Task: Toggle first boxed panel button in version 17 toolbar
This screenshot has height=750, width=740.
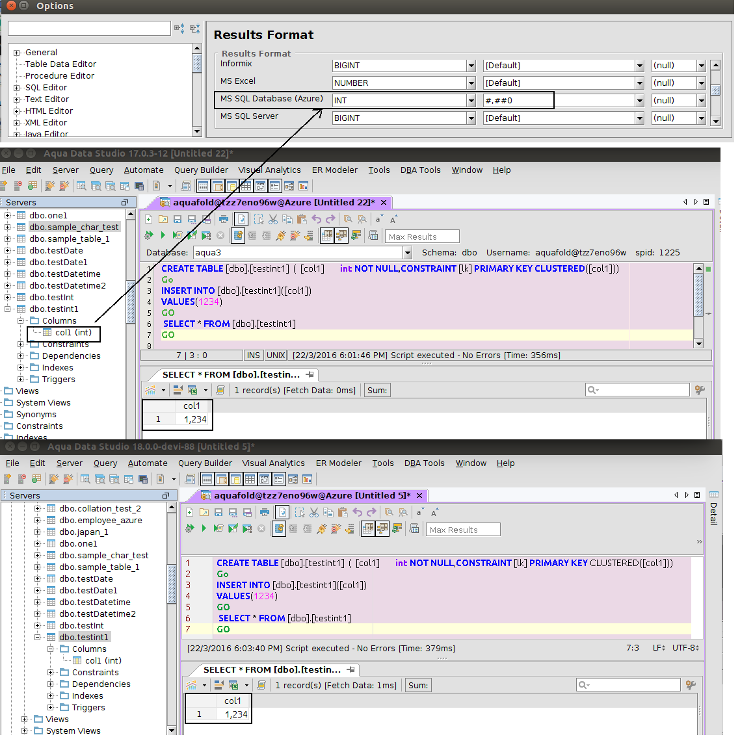Action: coord(204,186)
